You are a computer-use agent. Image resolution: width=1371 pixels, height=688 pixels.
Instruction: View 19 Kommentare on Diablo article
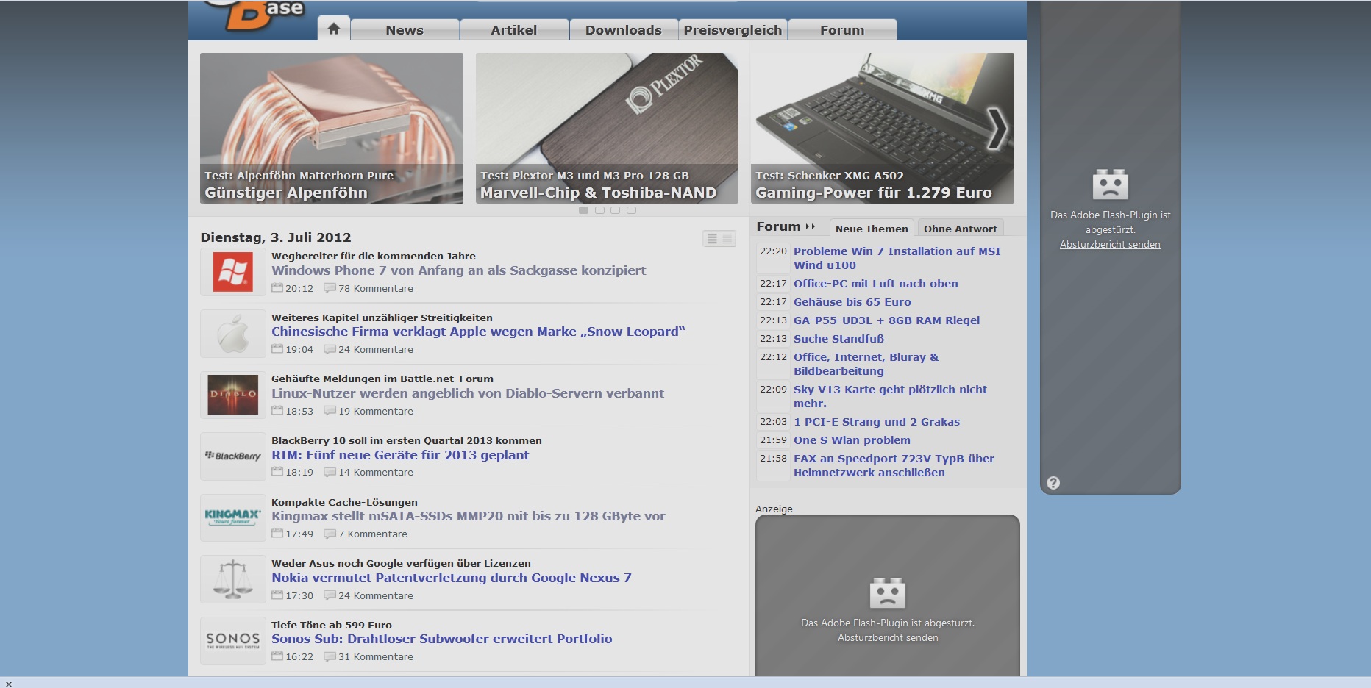375,411
